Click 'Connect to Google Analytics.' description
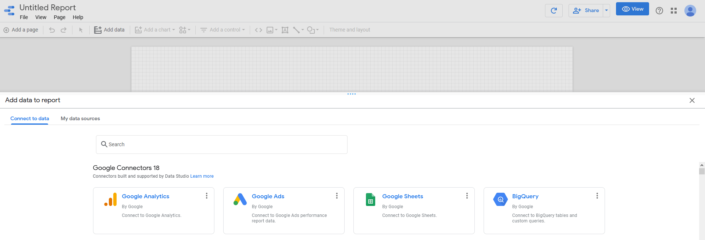The height and width of the screenshot is (240, 705). [x=152, y=215]
